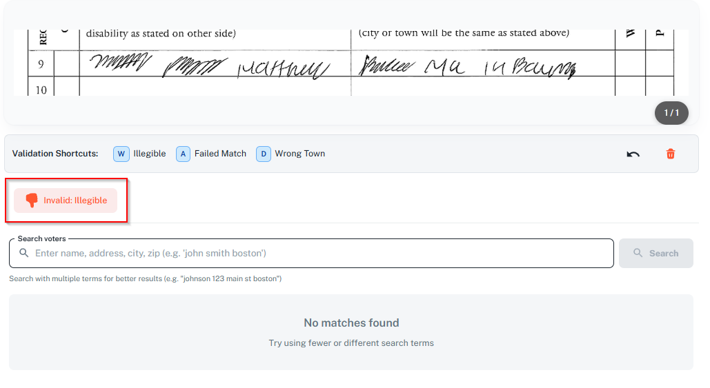The width and height of the screenshot is (710, 388).
Task: Click the magnifier icon inside the search field
Action: pos(24,254)
